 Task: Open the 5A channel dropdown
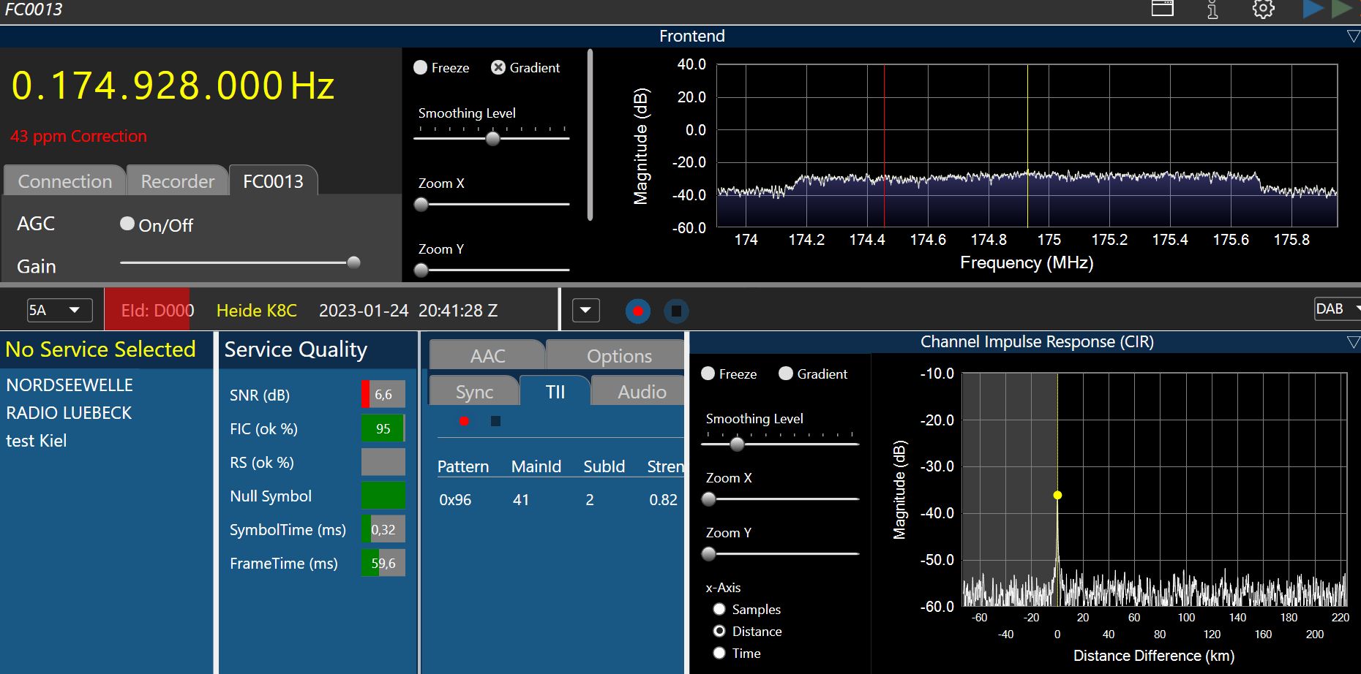pyautogui.click(x=59, y=310)
